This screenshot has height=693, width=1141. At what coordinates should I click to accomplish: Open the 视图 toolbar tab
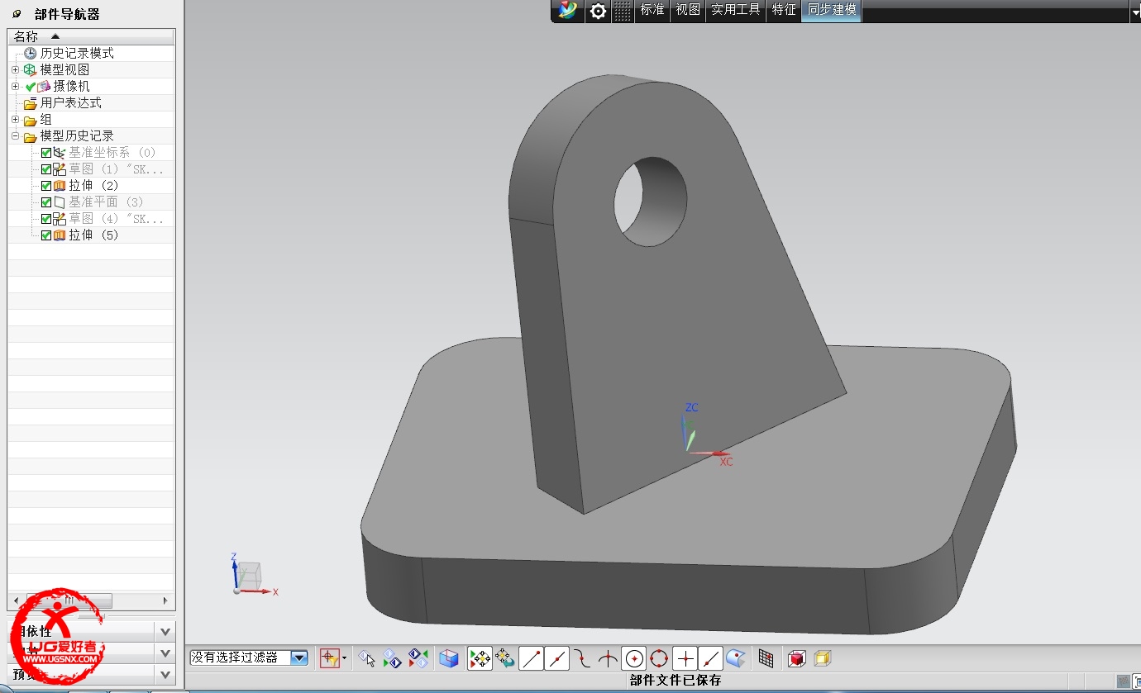tap(688, 10)
